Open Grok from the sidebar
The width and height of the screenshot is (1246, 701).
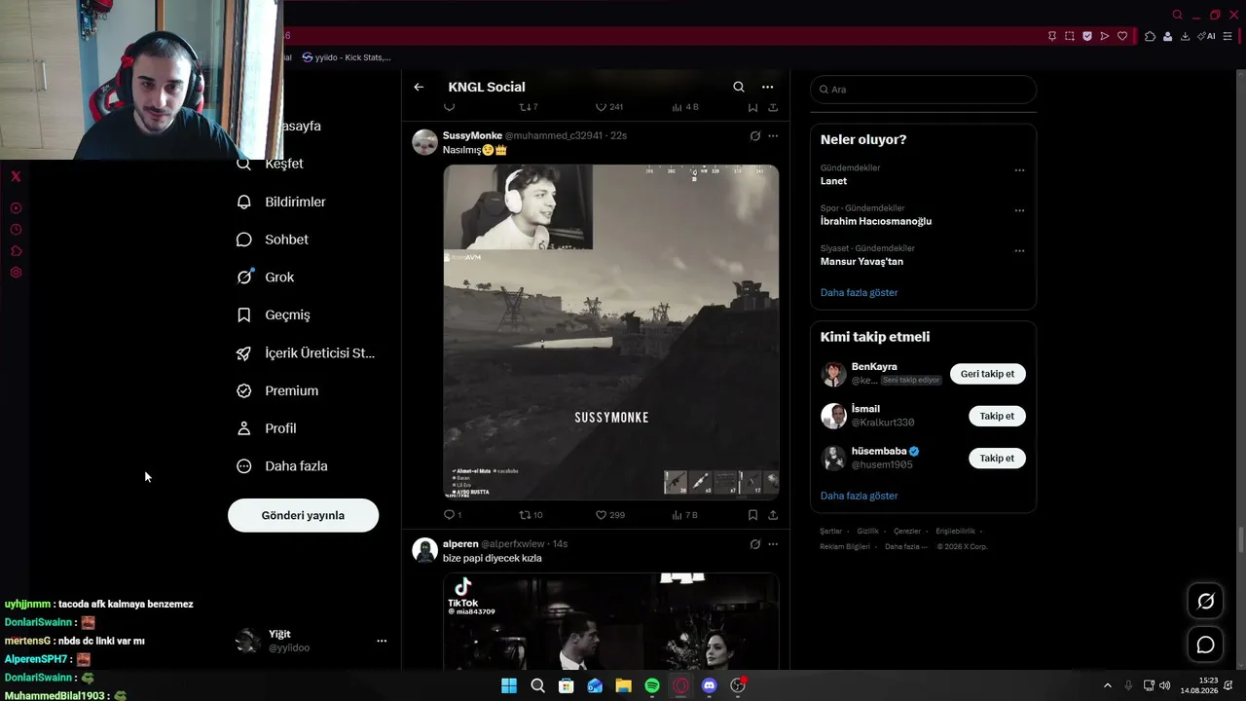click(x=265, y=277)
